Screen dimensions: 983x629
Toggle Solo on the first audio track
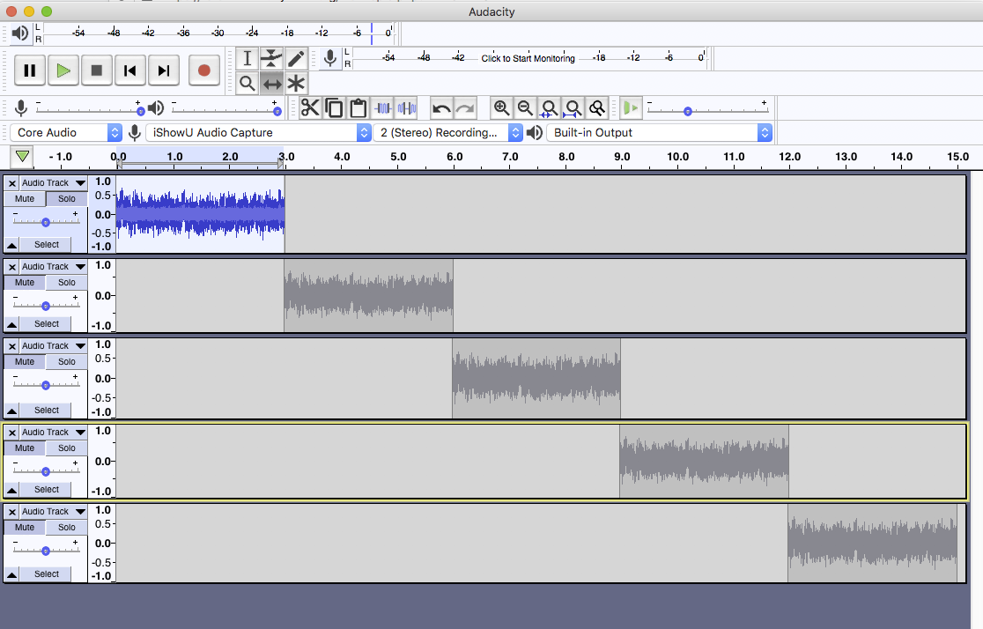point(67,199)
